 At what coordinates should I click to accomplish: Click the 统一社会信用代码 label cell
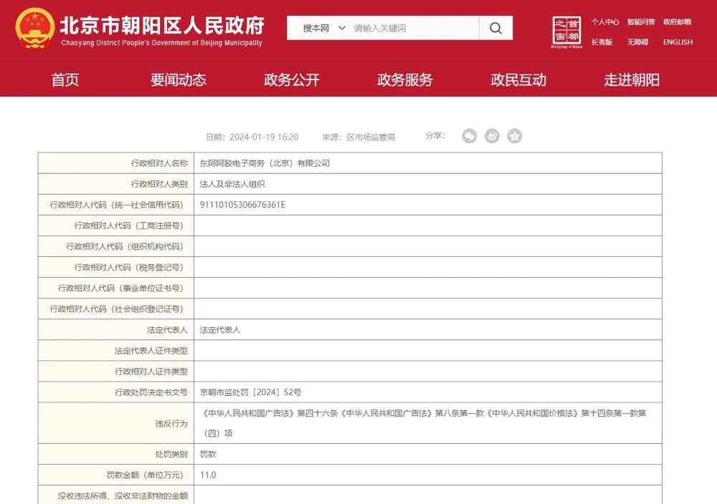116,205
